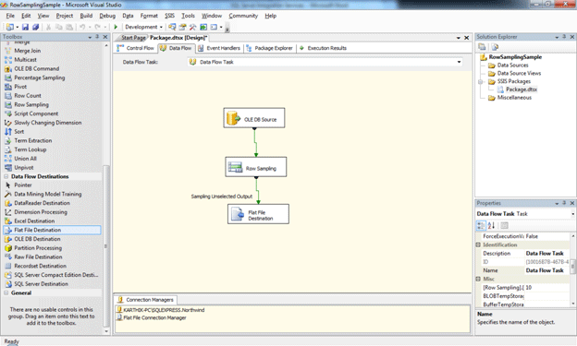Switch to Control Flow tab

pyautogui.click(x=135, y=48)
